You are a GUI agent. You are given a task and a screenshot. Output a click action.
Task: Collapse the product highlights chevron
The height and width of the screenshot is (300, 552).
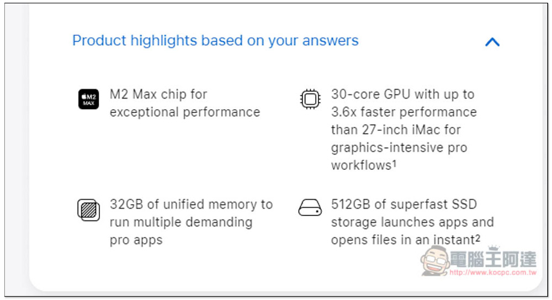492,42
